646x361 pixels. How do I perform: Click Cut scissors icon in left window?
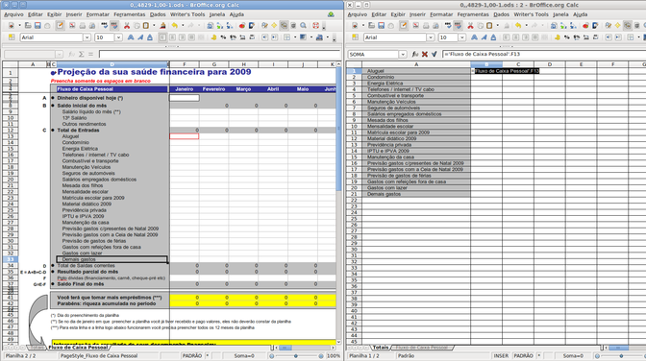point(127,26)
